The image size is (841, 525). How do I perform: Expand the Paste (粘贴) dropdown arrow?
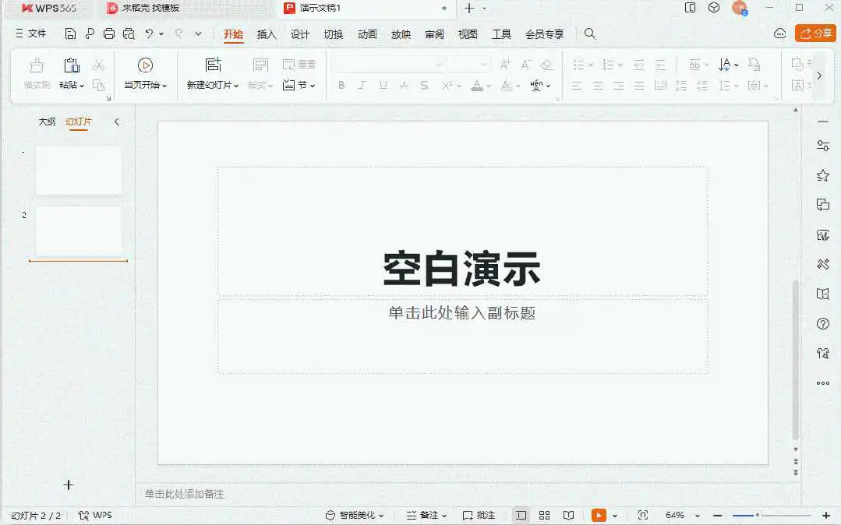pos(82,86)
